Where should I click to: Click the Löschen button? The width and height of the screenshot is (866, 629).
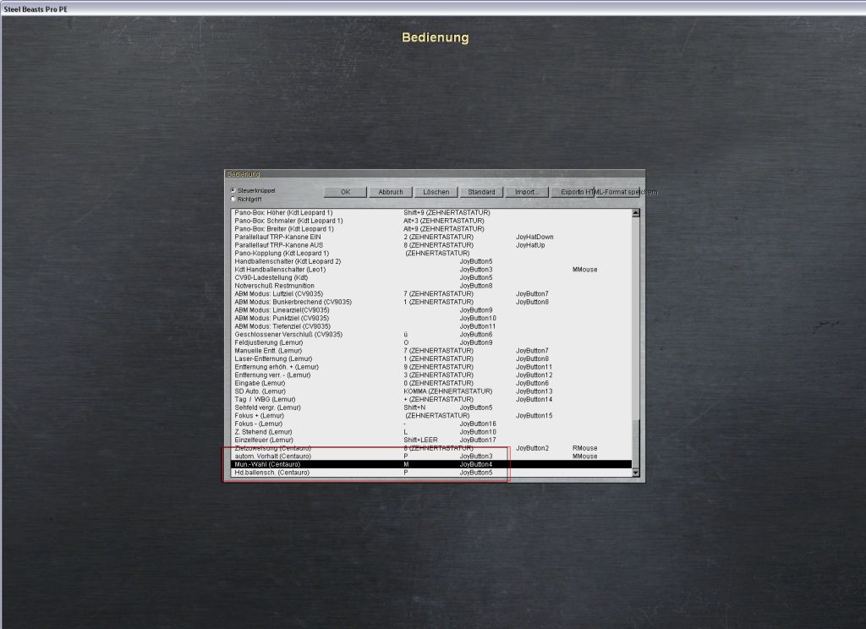[436, 192]
